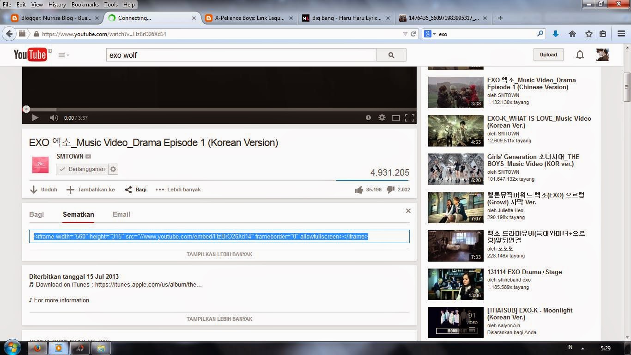This screenshot has height=355, width=631.
Task: Click the Watch Later clock icon
Action: [x=368, y=117]
